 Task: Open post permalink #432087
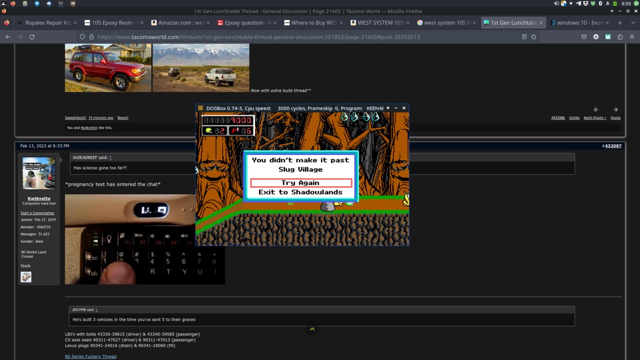(613, 146)
